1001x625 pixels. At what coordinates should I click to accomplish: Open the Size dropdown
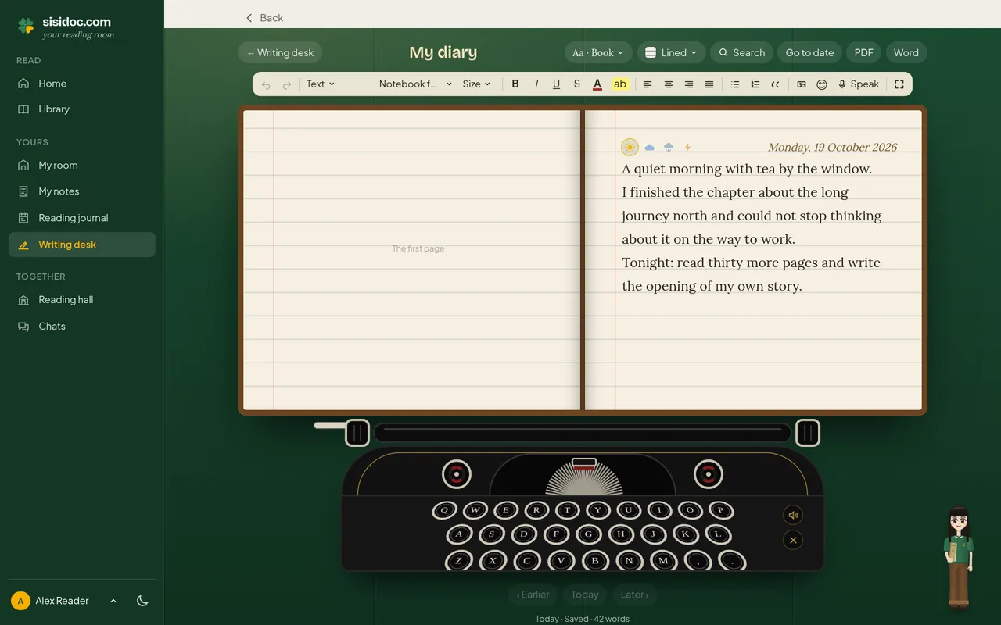476,84
